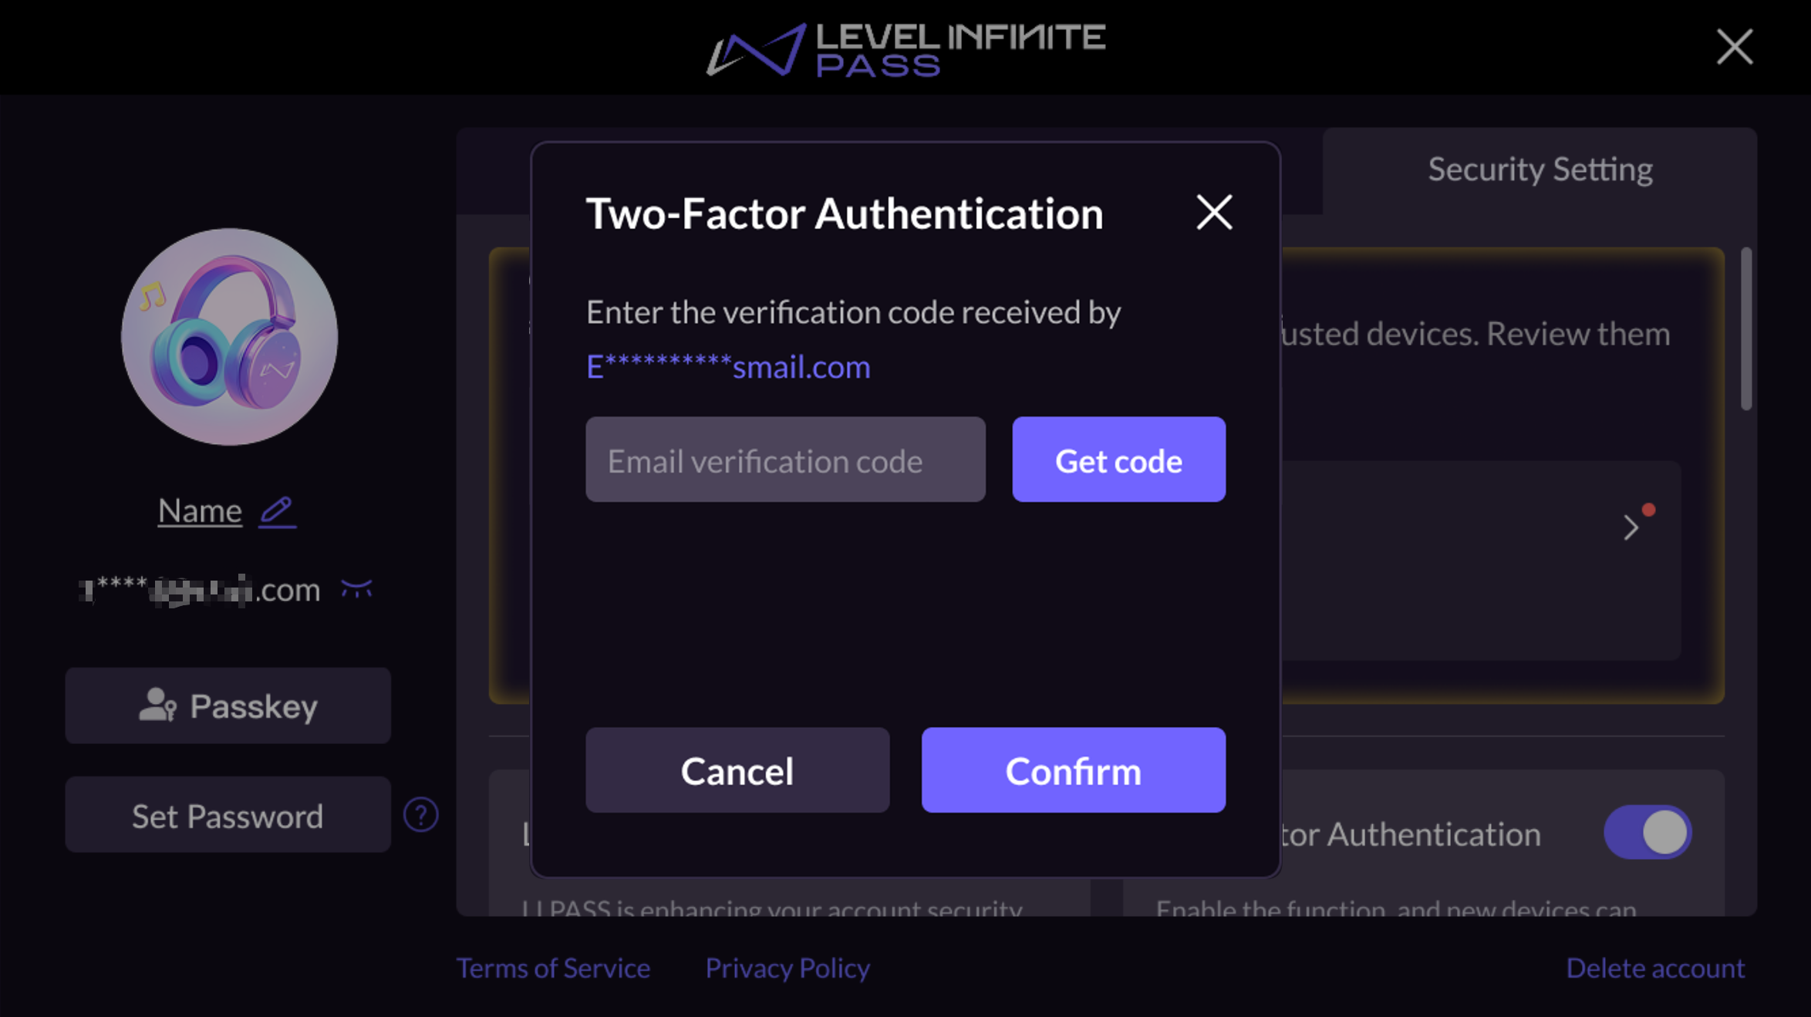Image resolution: width=1811 pixels, height=1017 pixels.
Task: Cancel the verification dialog
Action: pyautogui.click(x=737, y=770)
